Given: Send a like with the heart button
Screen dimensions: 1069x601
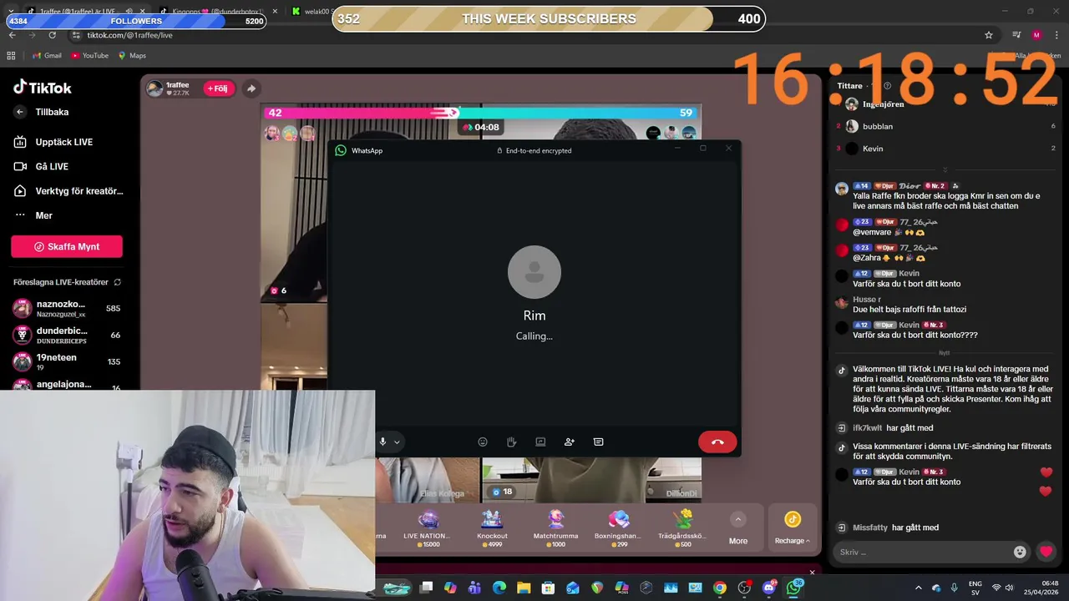Looking at the screenshot, I should pyautogui.click(x=1046, y=552).
